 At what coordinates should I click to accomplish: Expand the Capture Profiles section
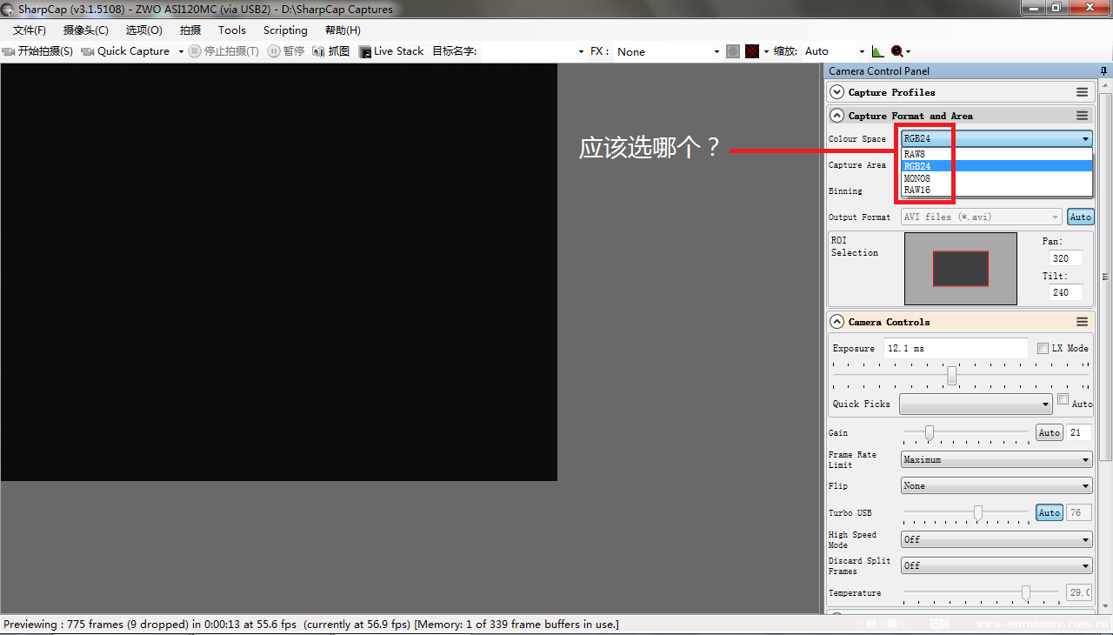tap(837, 92)
